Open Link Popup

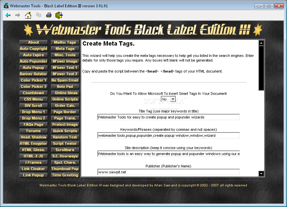tap(34, 175)
